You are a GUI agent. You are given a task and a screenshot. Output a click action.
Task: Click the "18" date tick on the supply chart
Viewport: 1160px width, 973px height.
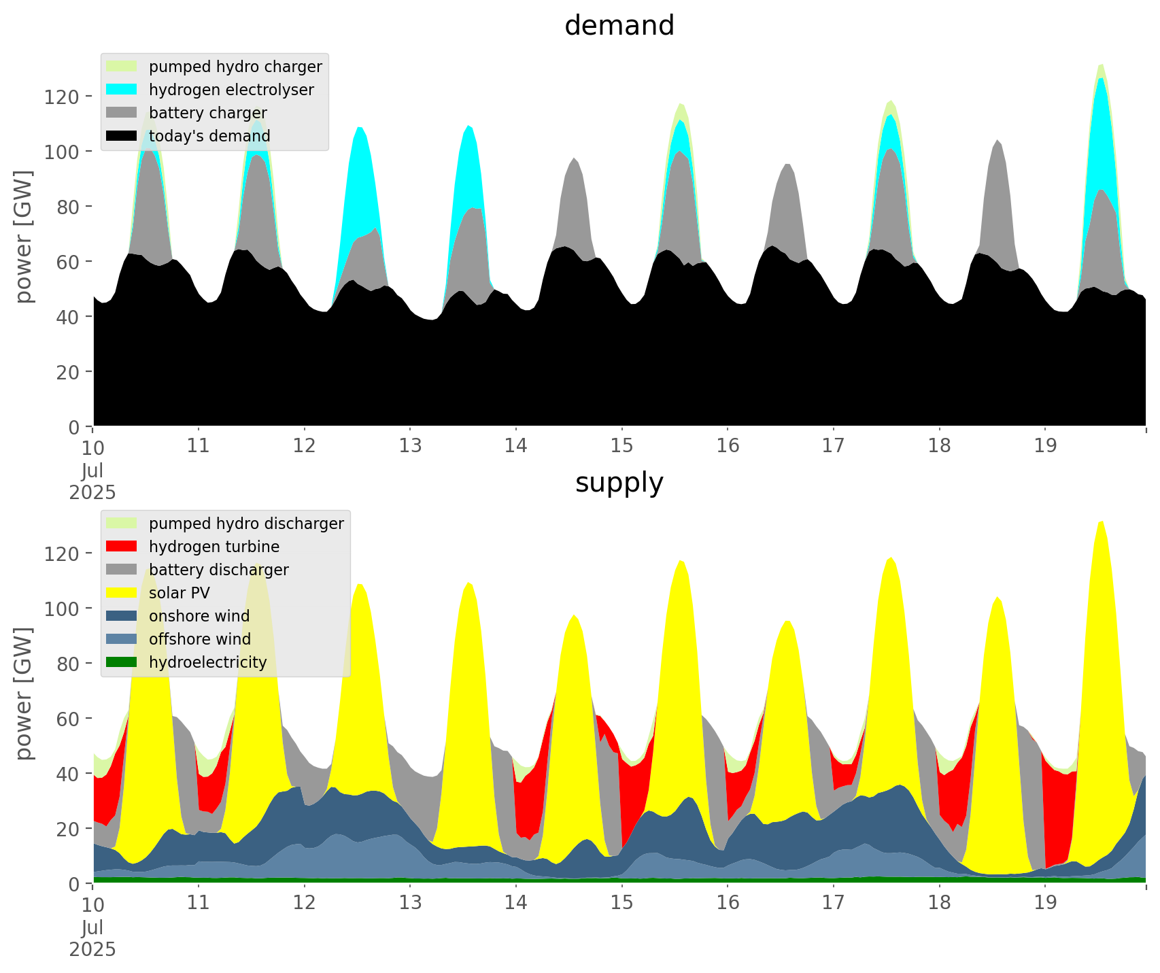click(x=939, y=904)
